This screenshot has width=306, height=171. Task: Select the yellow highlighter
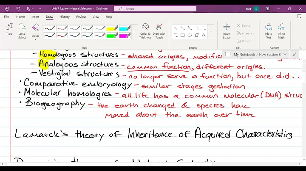click(x=112, y=28)
